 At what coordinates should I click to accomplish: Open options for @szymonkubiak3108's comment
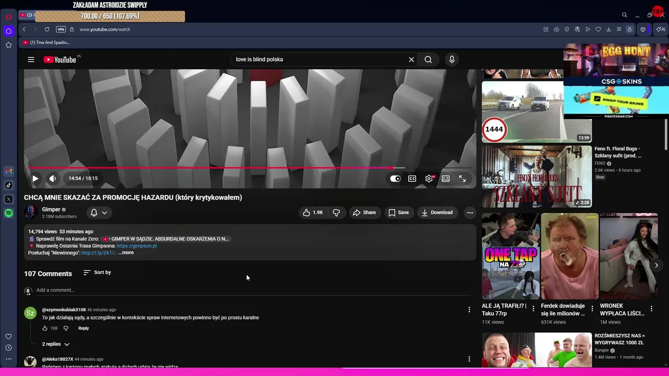click(469, 310)
